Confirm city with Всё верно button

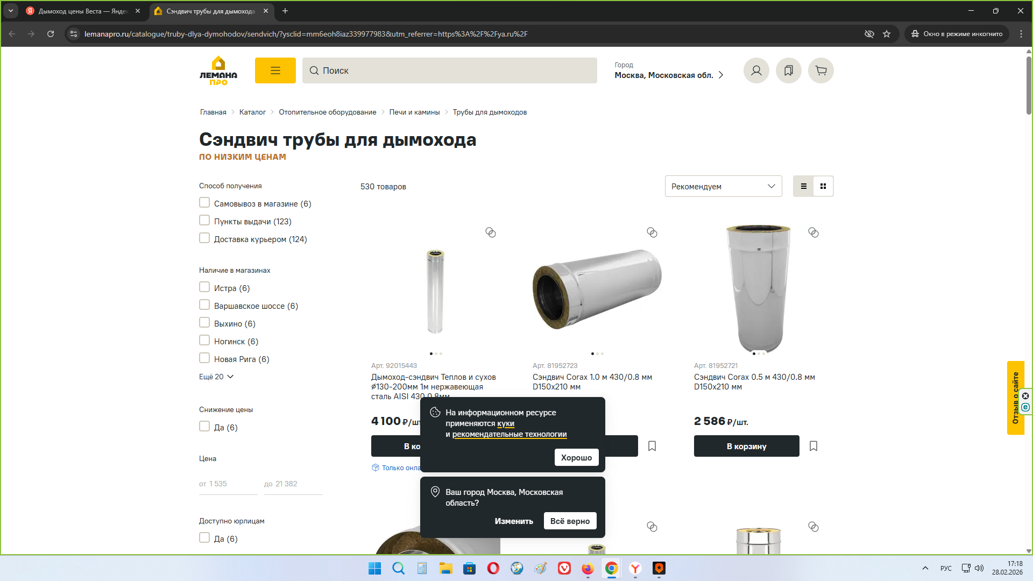[570, 521]
